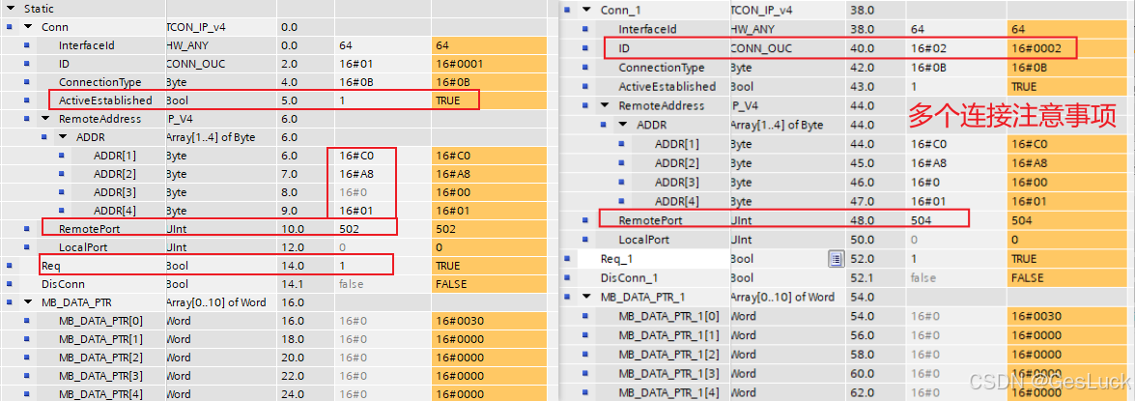This screenshot has height=401, width=1135.
Task: Click HW_ANY data type in Conn_1 InterfaceId row
Action: click(752, 29)
